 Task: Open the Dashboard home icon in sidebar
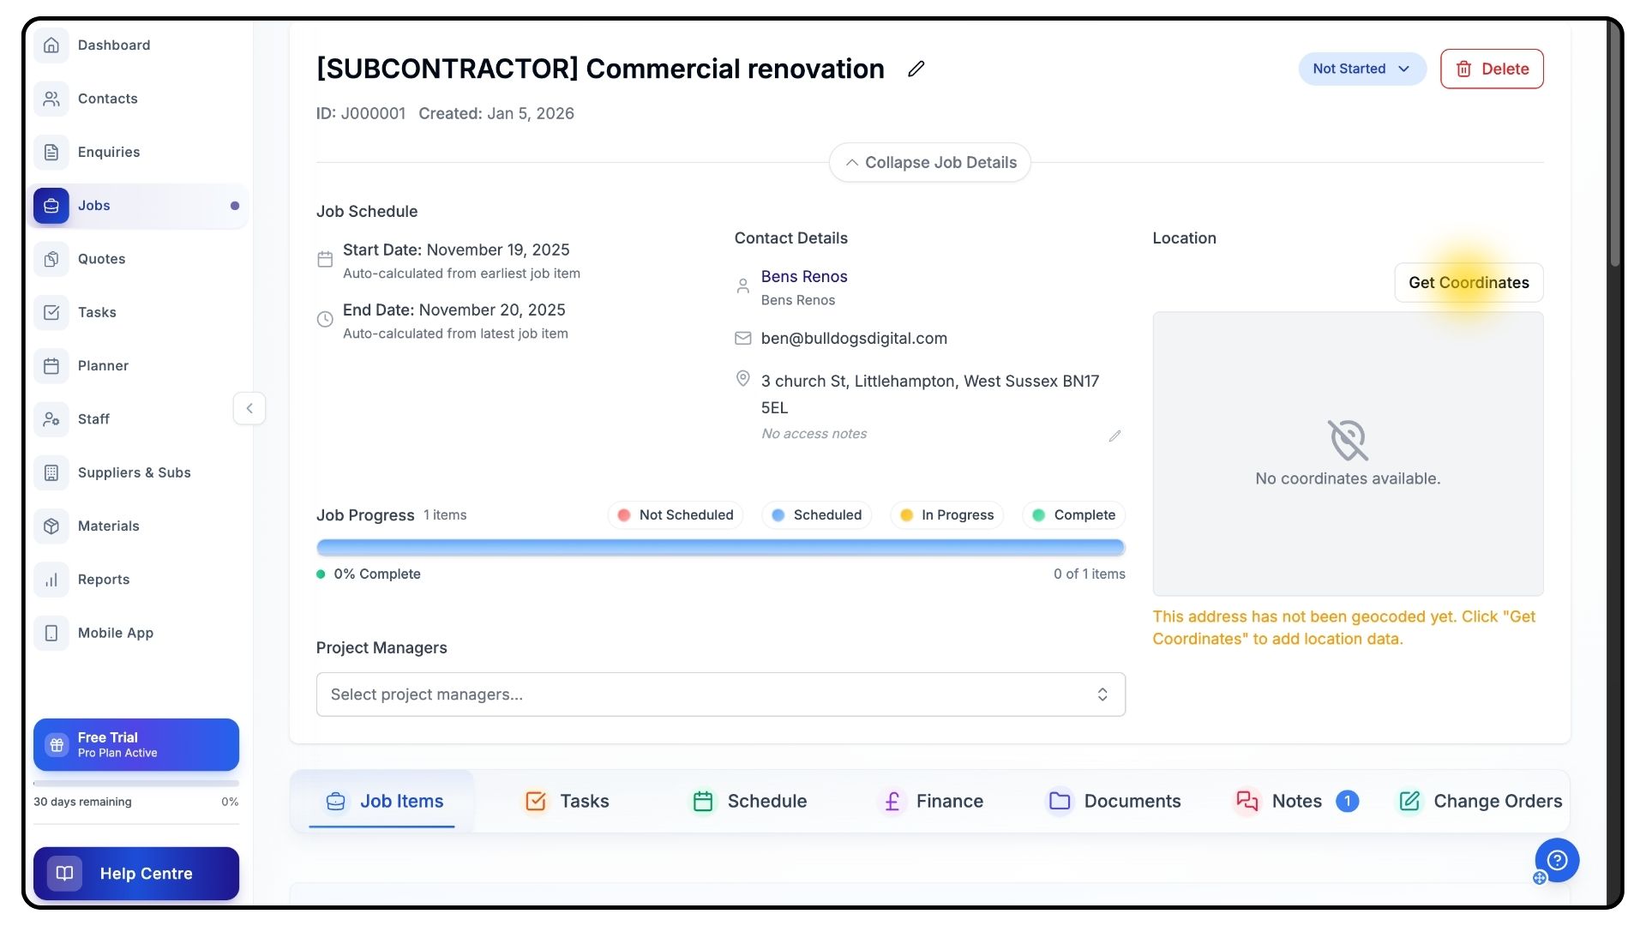click(51, 45)
